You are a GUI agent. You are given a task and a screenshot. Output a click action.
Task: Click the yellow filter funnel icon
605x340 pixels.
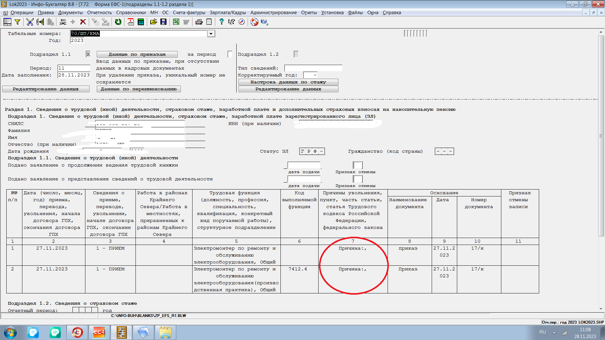[18, 22]
